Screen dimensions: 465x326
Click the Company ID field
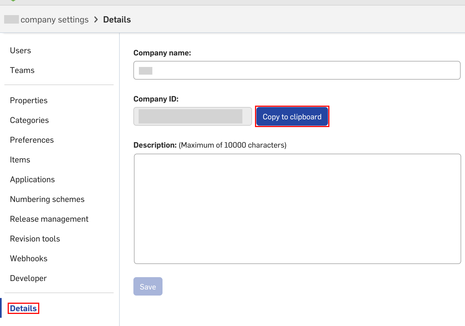pyautogui.click(x=193, y=116)
